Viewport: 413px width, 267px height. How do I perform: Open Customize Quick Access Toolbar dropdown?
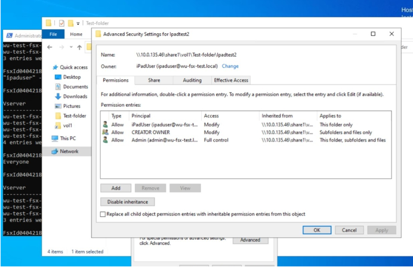(x=78, y=23)
